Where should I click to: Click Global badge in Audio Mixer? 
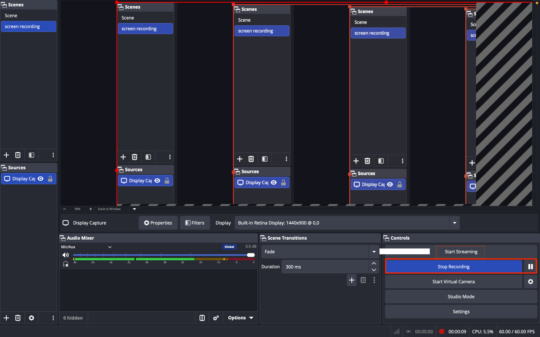point(229,247)
